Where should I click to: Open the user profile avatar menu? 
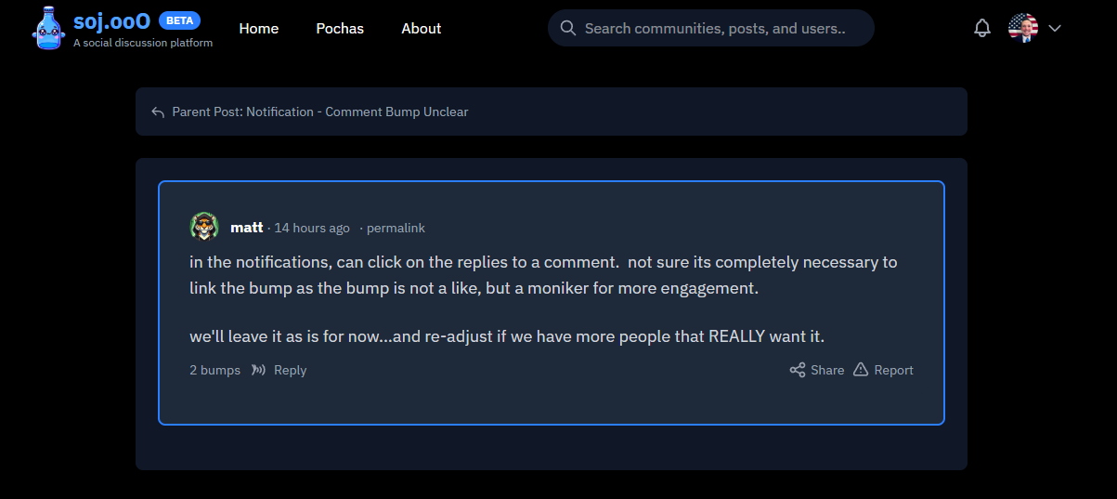(x=1023, y=29)
